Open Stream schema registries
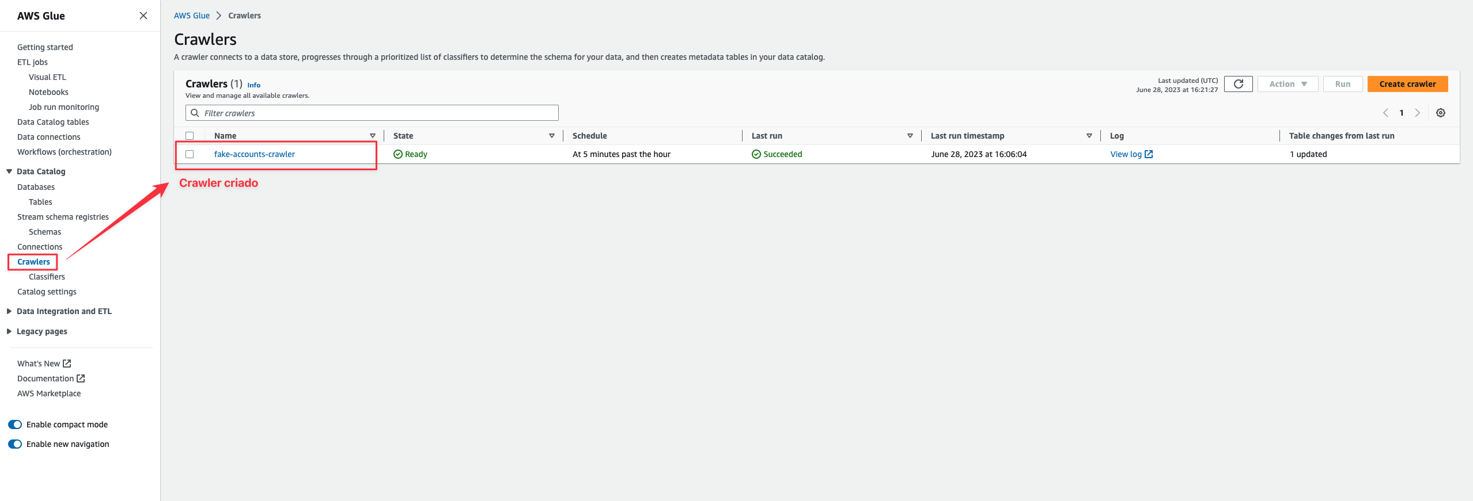Image resolution: width=1473 pixels, height=501 pixels. point(63,217)
